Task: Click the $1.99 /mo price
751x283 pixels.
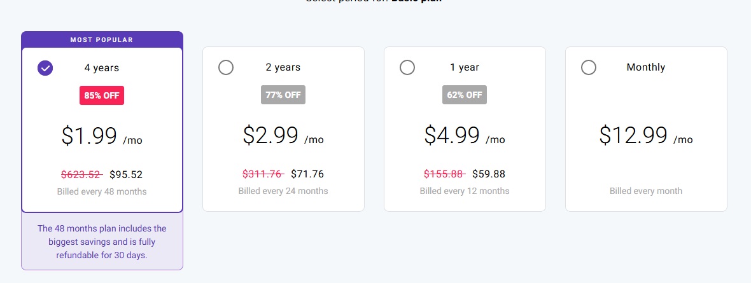Action: point(102,136)
